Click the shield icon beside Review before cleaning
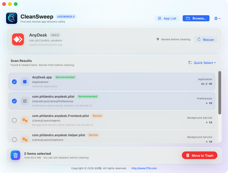The height and width of the screenshot is (173, 228). pos(158,39)
